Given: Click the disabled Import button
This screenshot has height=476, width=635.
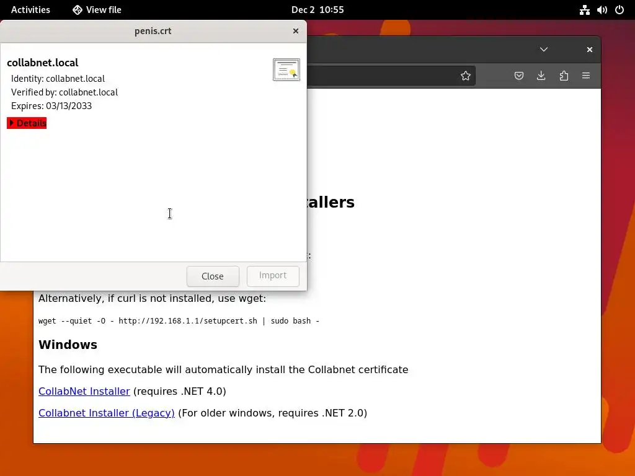Looking at the screenshot, I should click(x=273, y=276).
